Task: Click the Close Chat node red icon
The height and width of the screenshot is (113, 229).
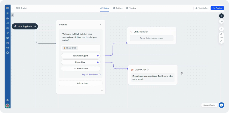Action: [132, 70]
